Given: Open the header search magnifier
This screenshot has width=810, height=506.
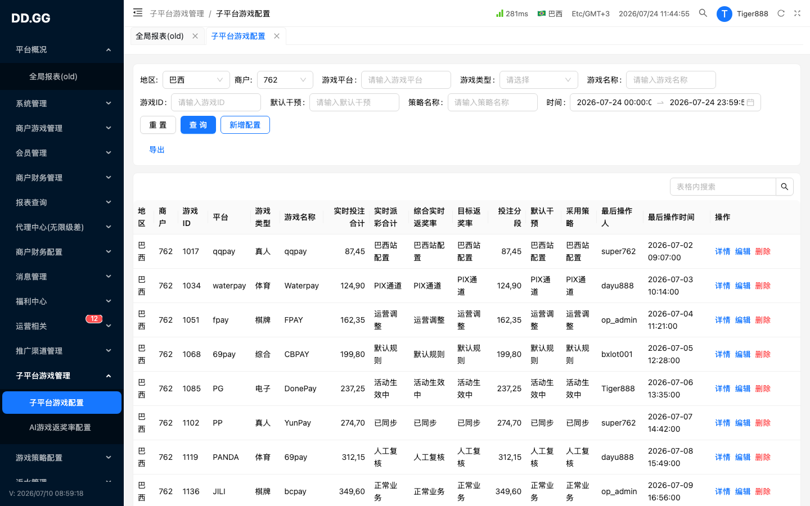Looking at the screenshot, I should pos(703,13).
